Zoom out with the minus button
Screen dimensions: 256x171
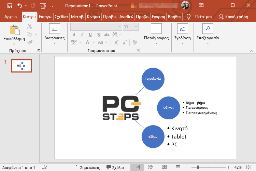(188, 167)
